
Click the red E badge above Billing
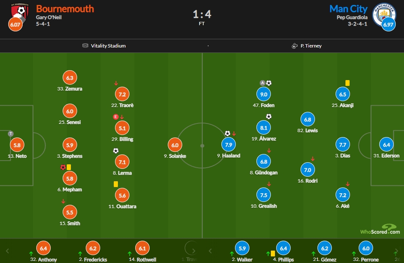coord(116,117)
